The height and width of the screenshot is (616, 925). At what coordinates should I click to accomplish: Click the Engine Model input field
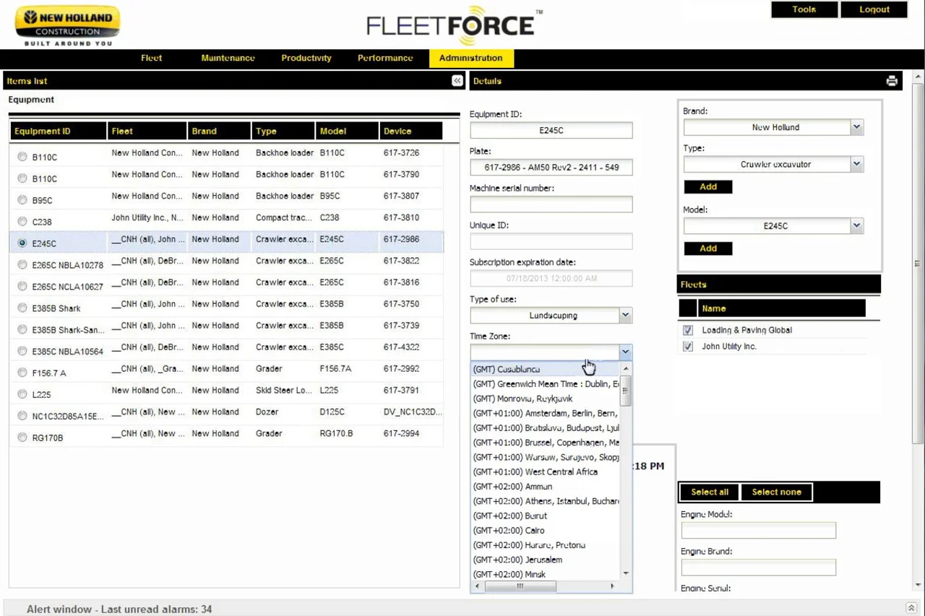pyautogui.click(x=759, y=530)
